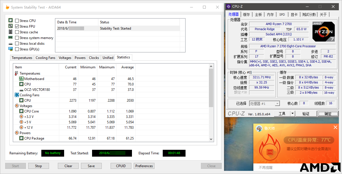
Task: Switch to the Temperatures tab
Action: click(x=22, y=58)
